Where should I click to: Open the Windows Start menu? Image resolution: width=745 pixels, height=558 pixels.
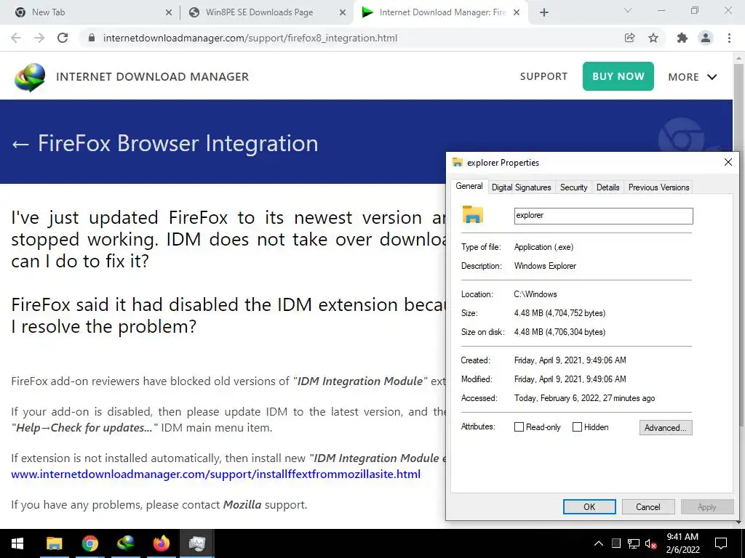pos(17,543)
